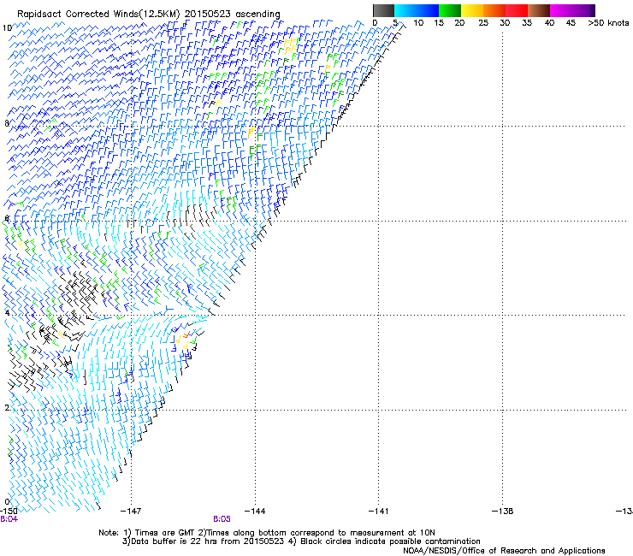The image size is (633, 556).
Task: Click the latitude axis label '4'
Action: pos(7,312)
